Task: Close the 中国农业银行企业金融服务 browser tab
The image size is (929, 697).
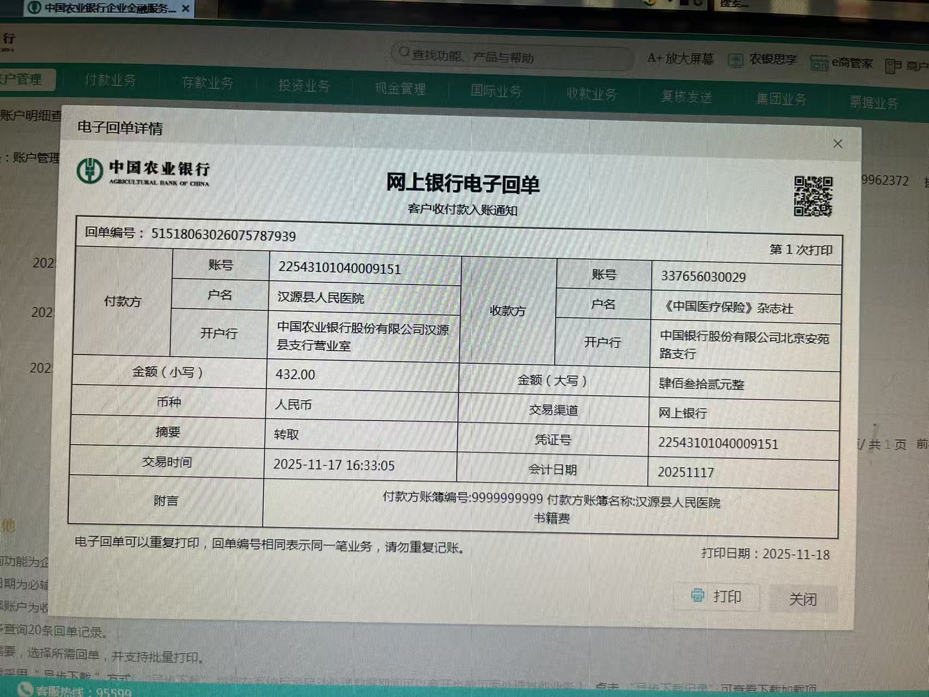Action: 186,9
